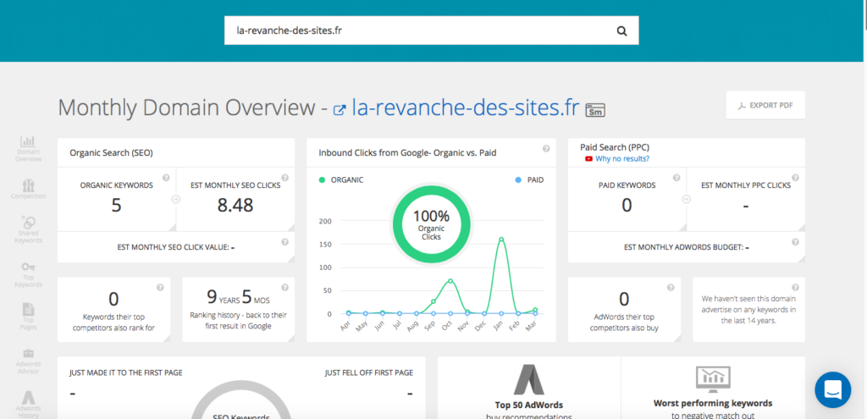The height and width of the screenshot is (419, 867).
Task: Open Adwords Advisor in sidebar
Action: point(28,361)
